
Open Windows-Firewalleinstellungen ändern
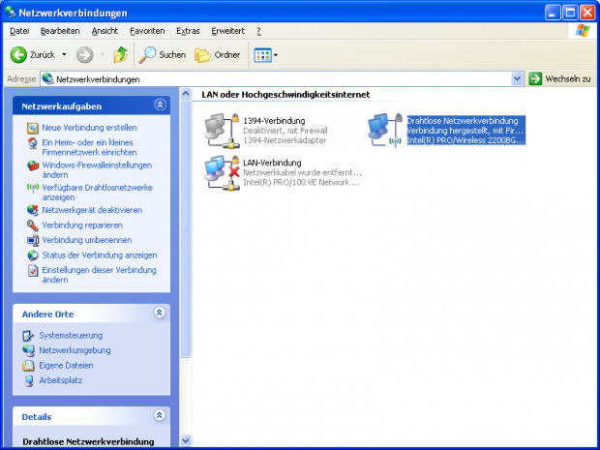coord(97,170)
